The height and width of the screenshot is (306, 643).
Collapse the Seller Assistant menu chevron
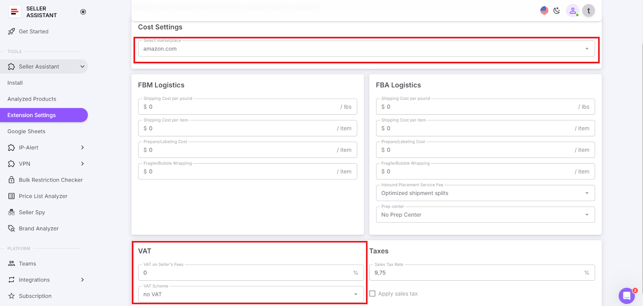(x=82, y=67)
